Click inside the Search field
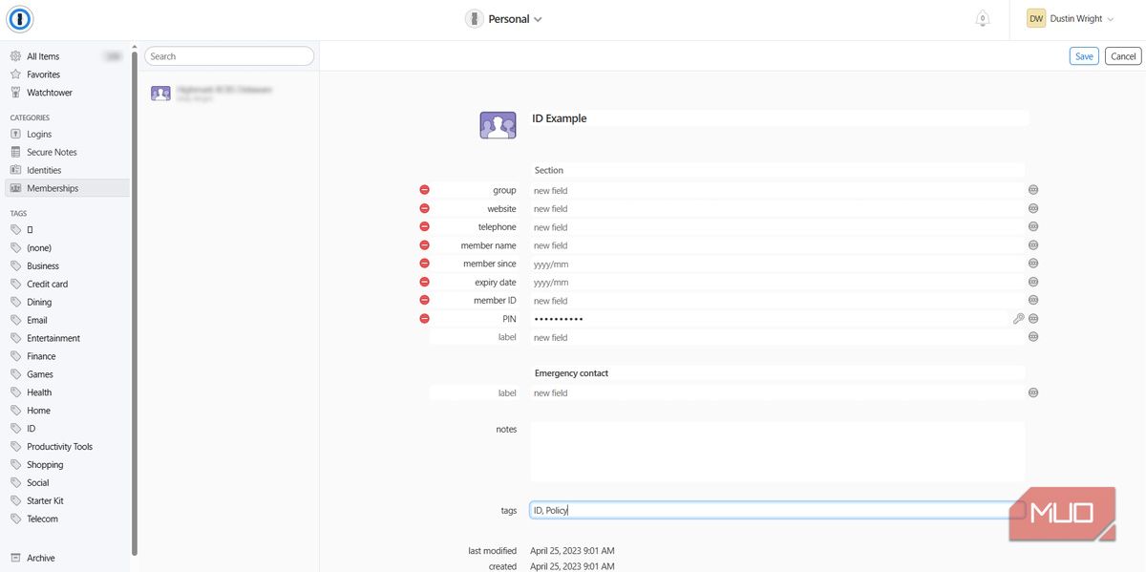Screen dimensions: 1146x572 (x=229, y=55)
